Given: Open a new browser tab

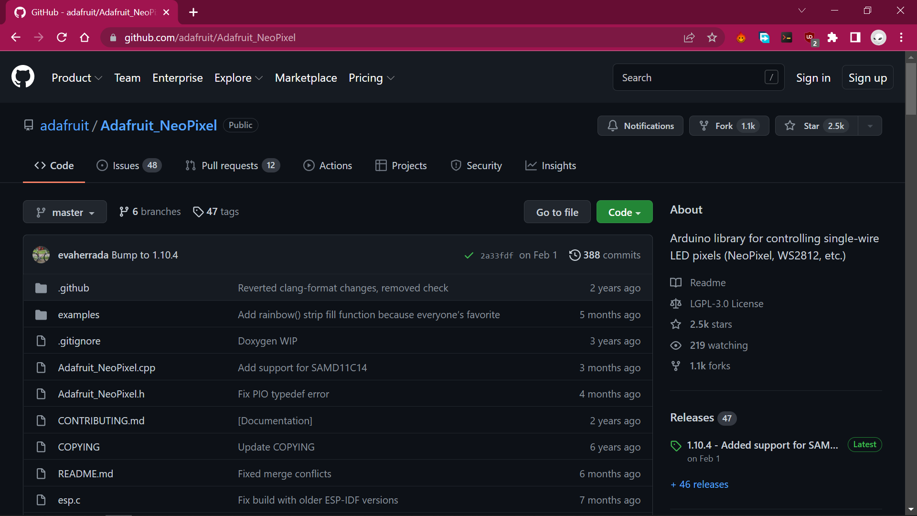Looking at the screenshot, I should coord(193,12).
